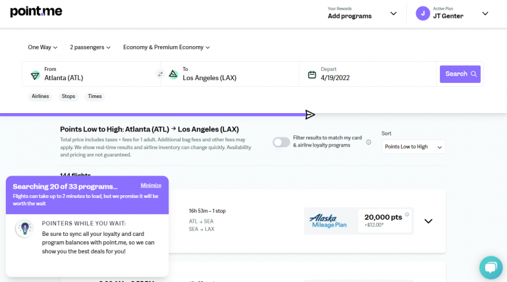This screenshot has width=507, height=282.
Task: Click the purple Search button
Action: tap(460, 74)
